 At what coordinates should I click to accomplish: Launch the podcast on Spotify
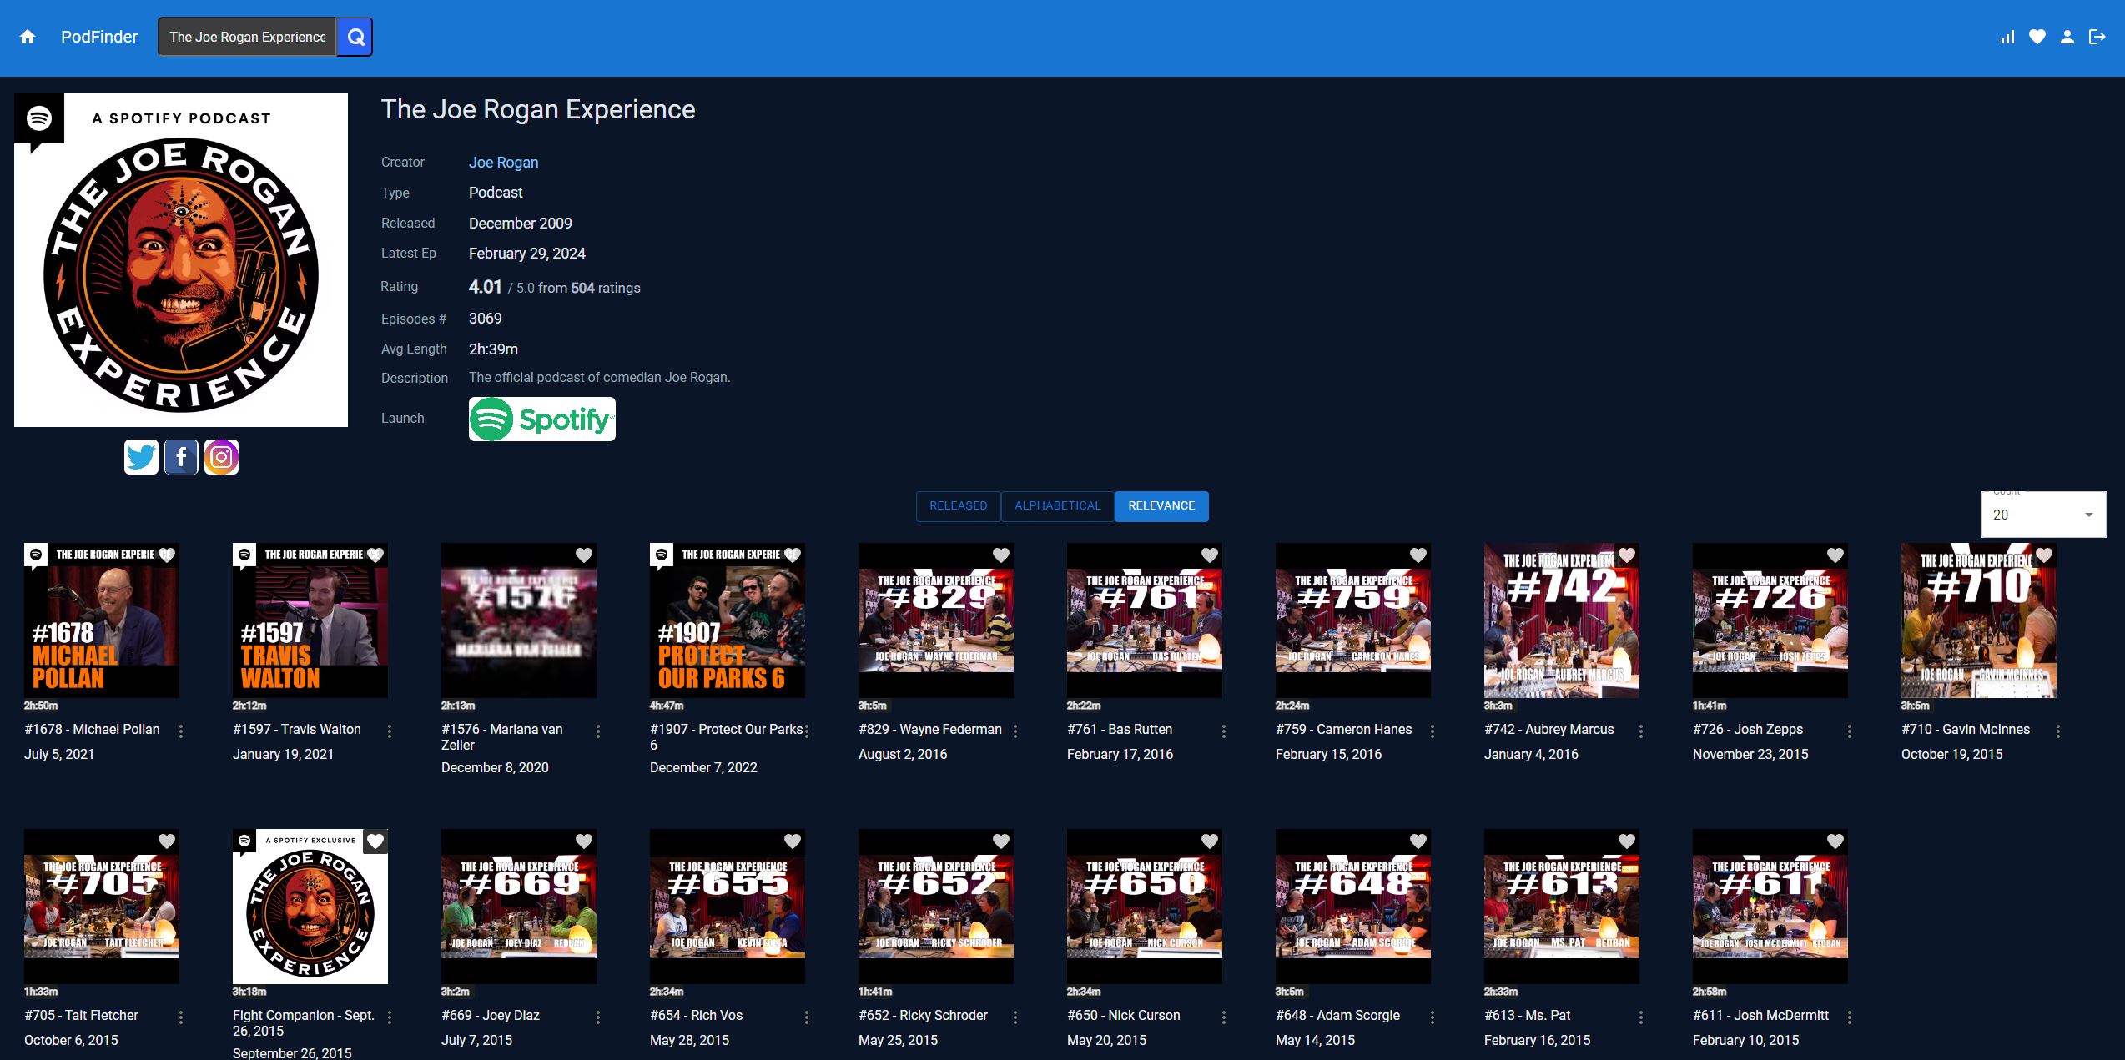(541, 419)
